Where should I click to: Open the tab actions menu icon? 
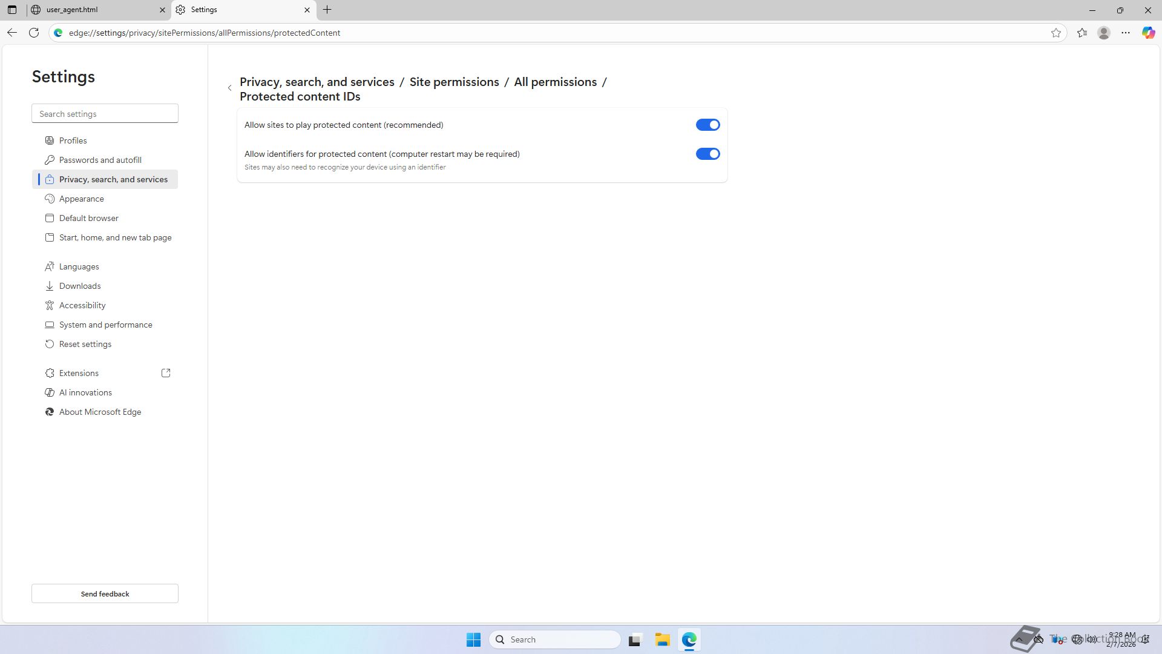coord(12,10)
